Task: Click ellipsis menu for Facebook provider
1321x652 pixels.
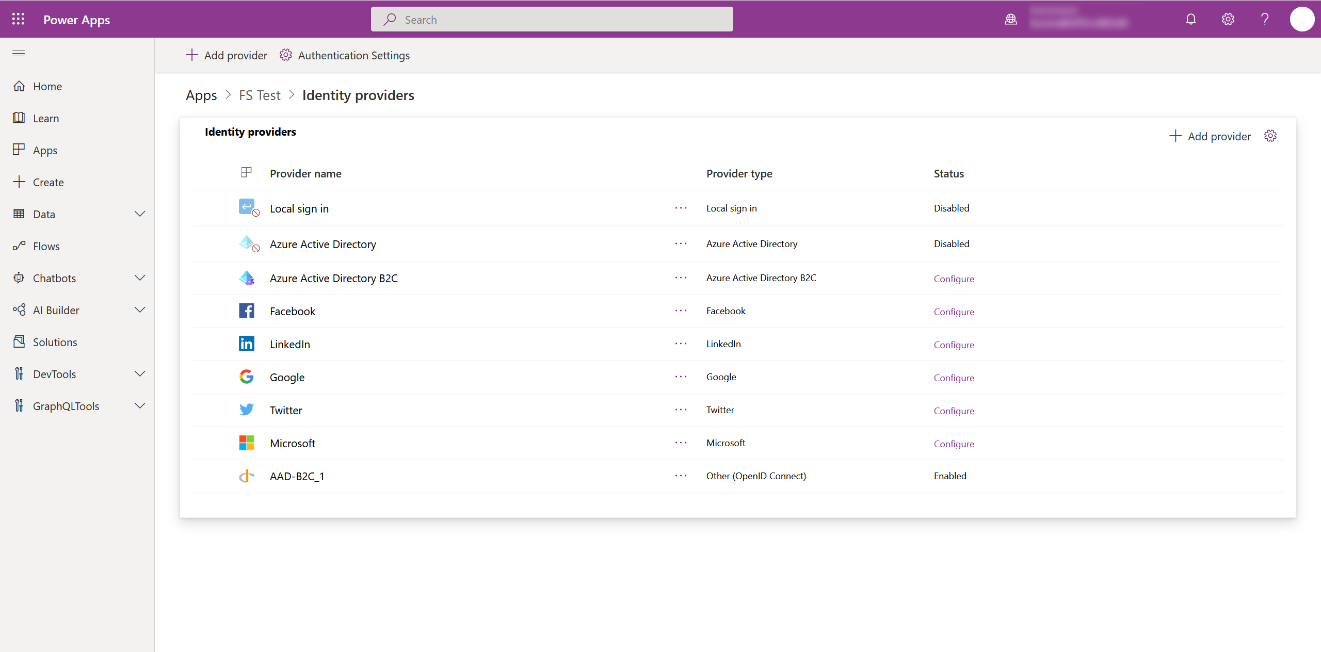Action: click(x=682, y=310)
